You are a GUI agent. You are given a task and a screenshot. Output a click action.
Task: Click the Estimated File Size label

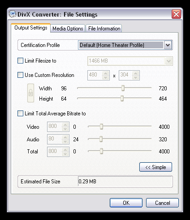pyautogui.click(x=40, y=181)
